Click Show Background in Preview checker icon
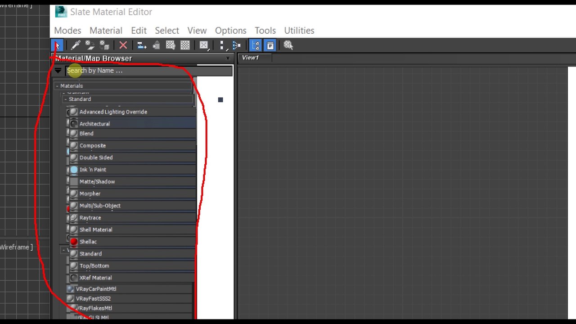The image size is (576, 324). [x=185, y=45]
